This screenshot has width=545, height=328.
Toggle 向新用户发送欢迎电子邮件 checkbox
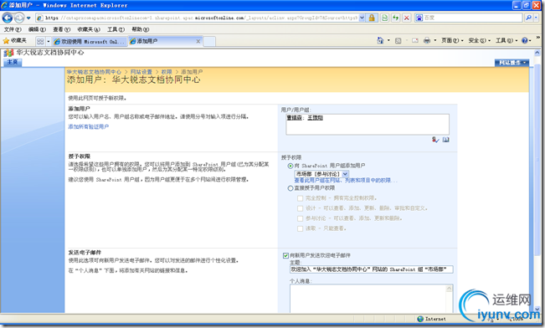[285, 255]
